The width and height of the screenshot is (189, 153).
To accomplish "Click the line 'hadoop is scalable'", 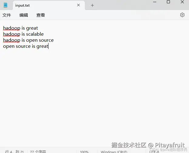I will click(23, 34).
